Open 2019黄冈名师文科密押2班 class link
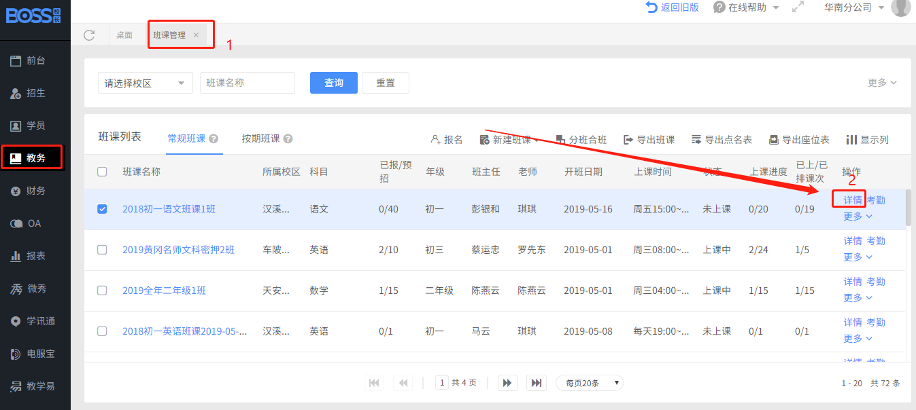Viewport: 916px width, 410px height. click(178, 250)
